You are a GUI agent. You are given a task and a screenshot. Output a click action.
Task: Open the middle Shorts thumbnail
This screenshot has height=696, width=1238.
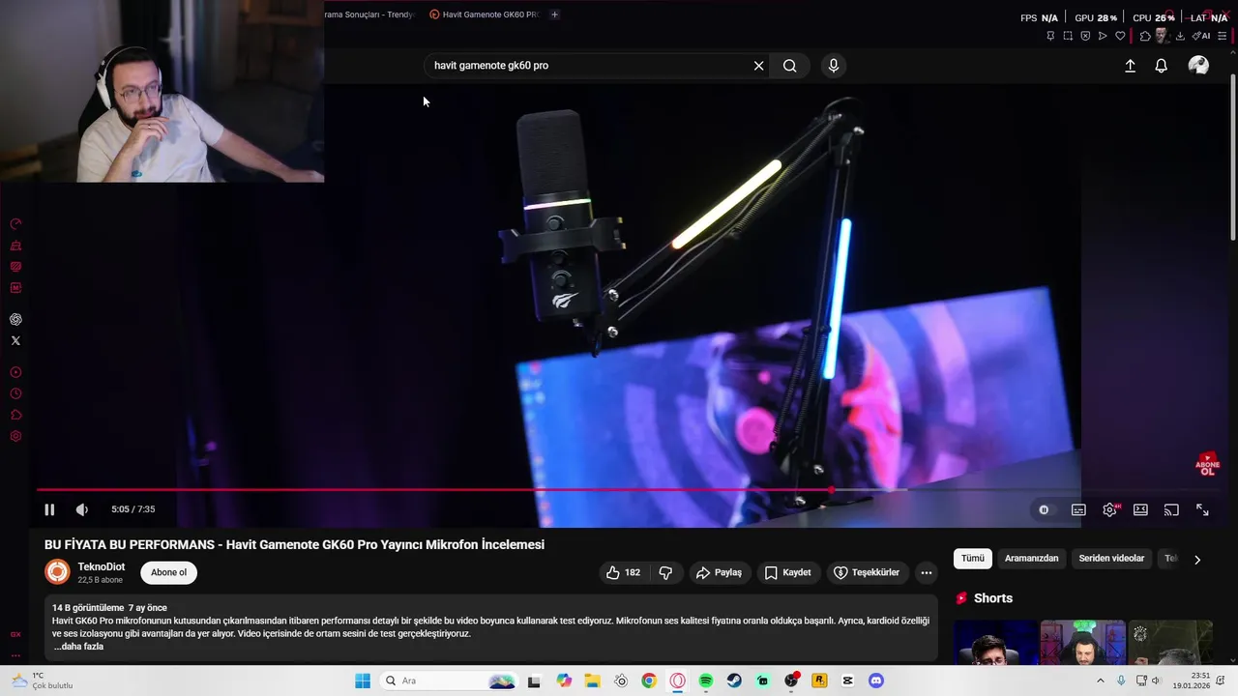(1082, 643)
